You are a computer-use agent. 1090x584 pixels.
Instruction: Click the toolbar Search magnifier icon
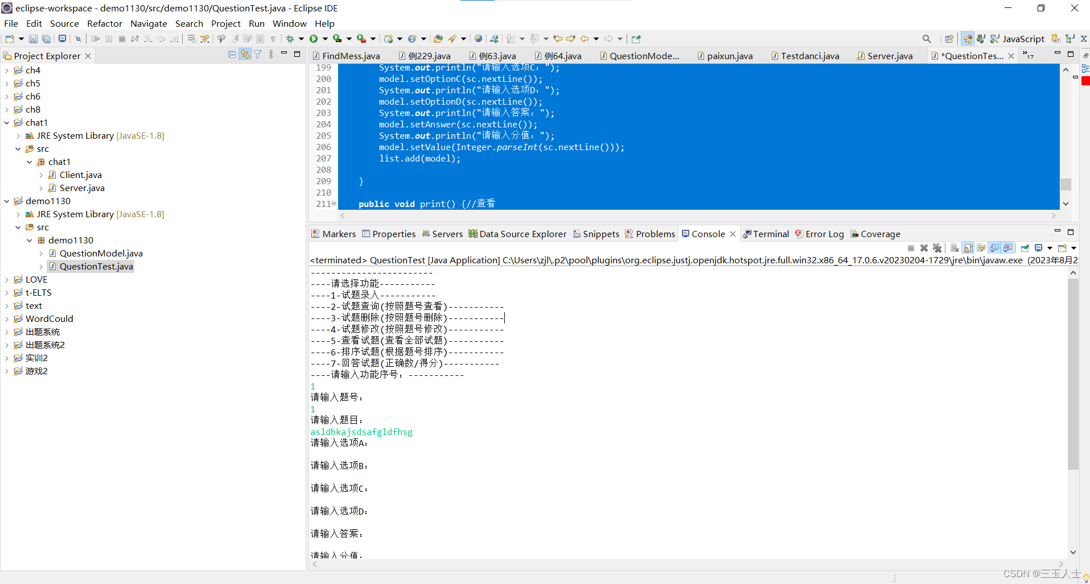pyautogui.click(x=927, y=39)
